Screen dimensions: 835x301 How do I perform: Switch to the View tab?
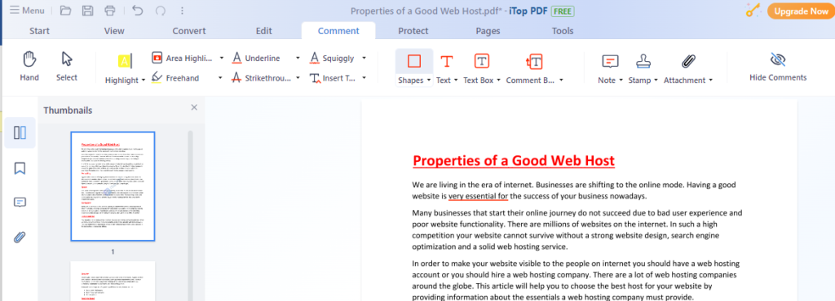coord(114,31)
